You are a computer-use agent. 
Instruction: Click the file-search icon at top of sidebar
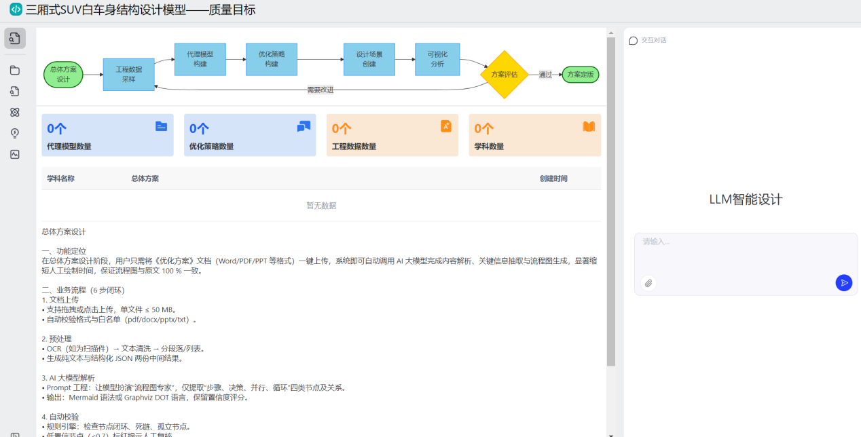click(15, 38)
